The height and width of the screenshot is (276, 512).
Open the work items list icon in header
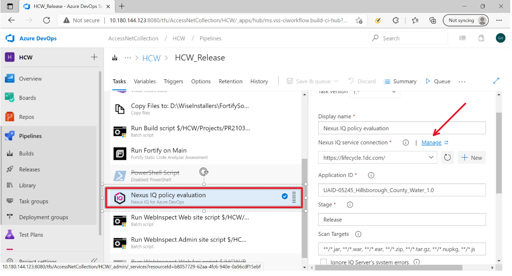click(462, 38)
